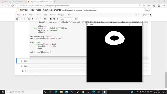Image resolution: width=167 pixels, height=94 pixels.
Task: Open Google Chrome from taskbar
Action: click(83, 92)
